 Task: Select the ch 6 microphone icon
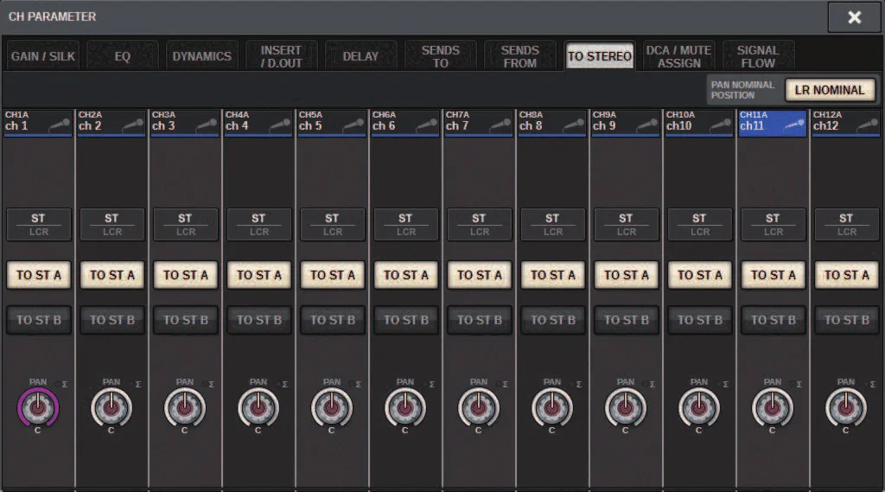[427, 125]
